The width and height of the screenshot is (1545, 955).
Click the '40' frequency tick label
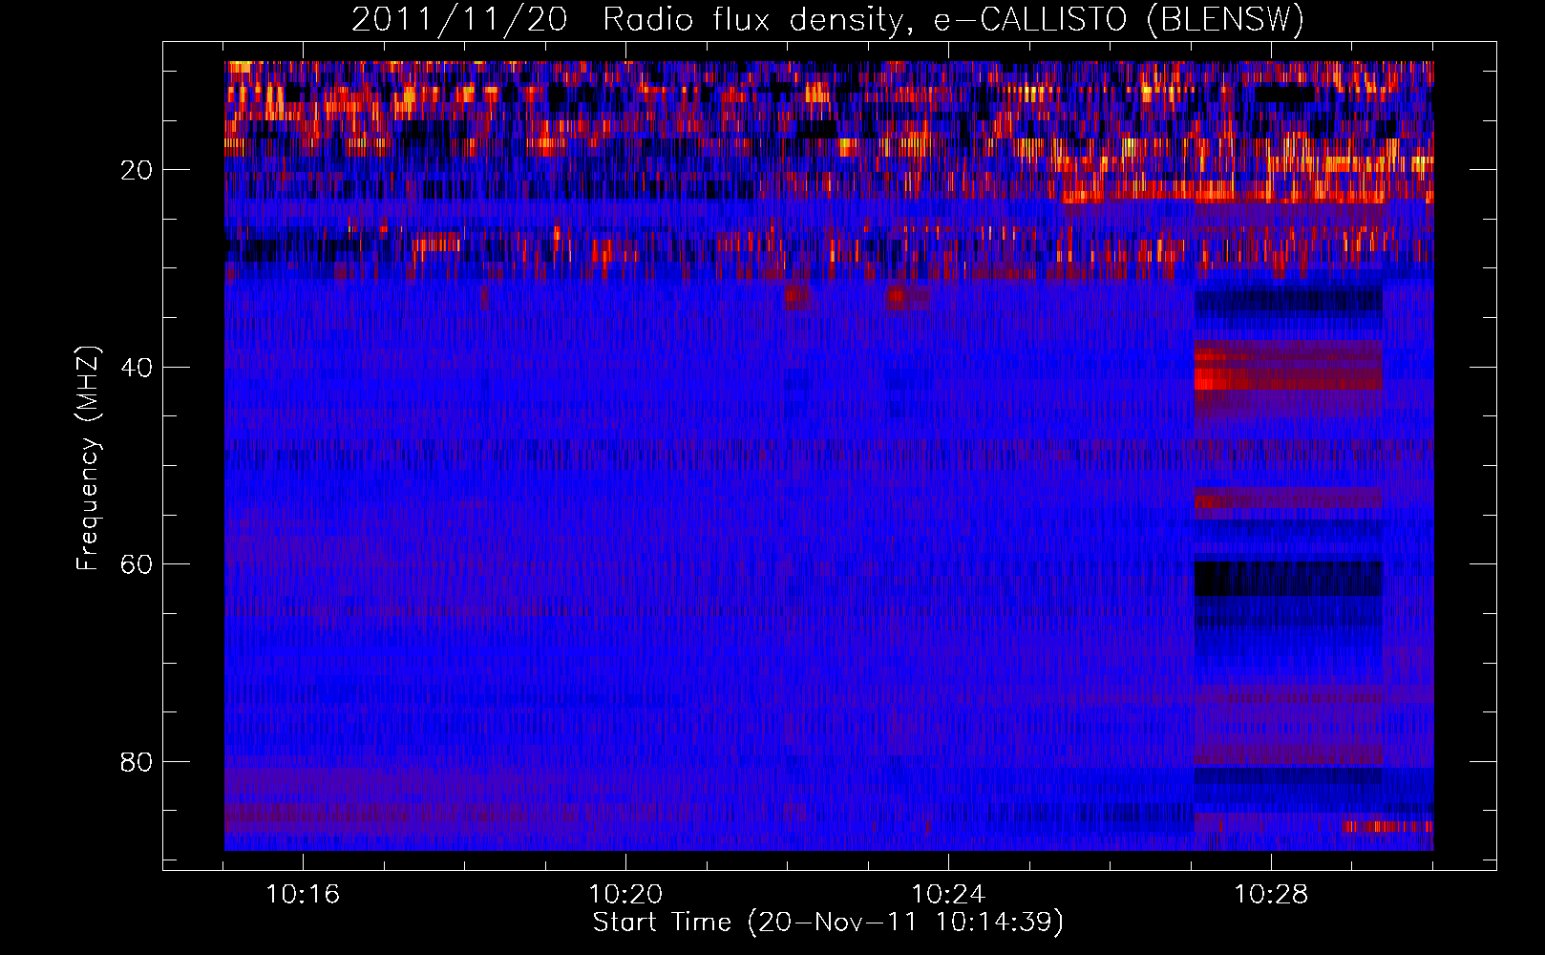(x=137, y=367)
